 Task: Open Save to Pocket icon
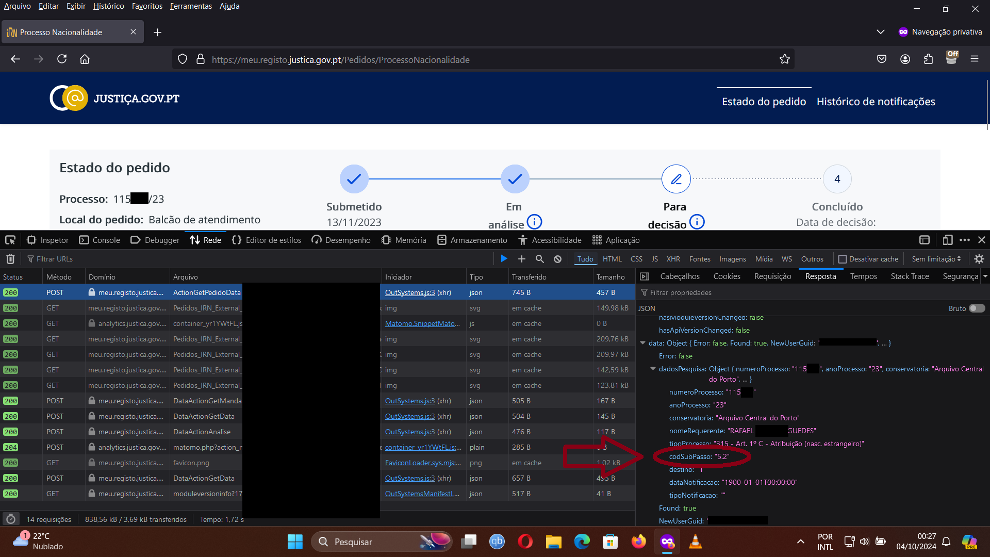pyautogui.click(x=882, y=59)
